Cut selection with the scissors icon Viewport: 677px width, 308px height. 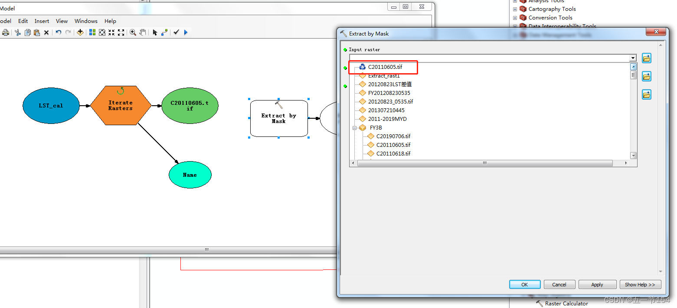(x=18, y=32)
